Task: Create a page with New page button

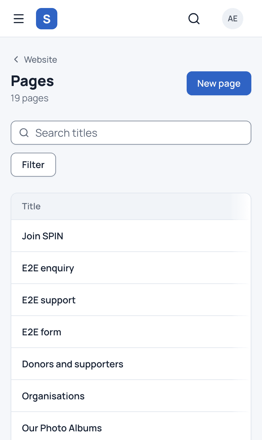Action: pos(219,83)
